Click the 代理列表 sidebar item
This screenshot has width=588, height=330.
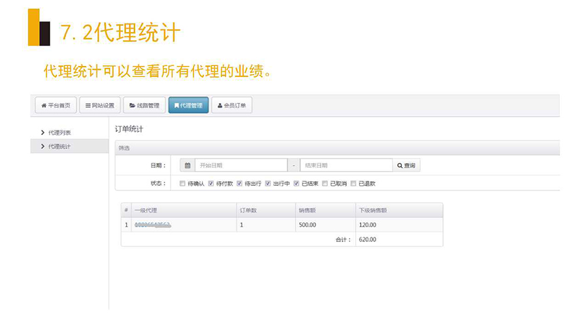[59, 132]
